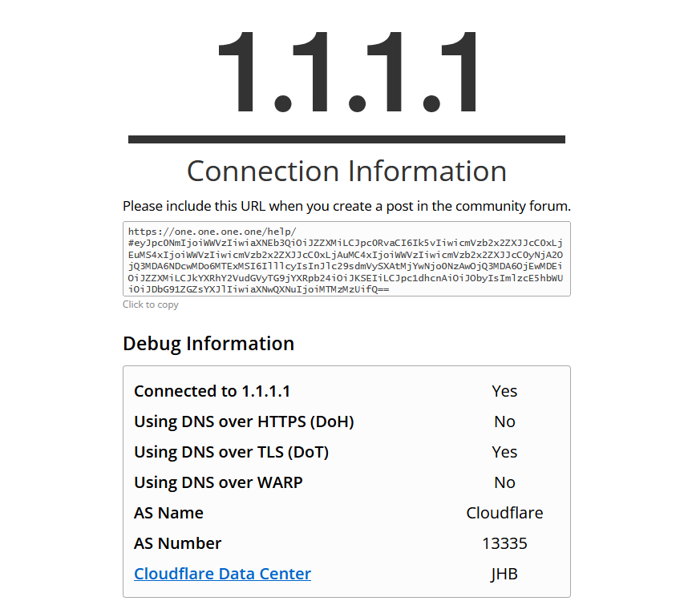Click the No value for DNS over WARP

click(504, 482)
